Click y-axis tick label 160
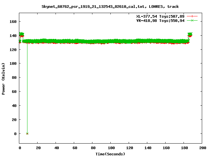Screen dimensions: 209x157 click(x=13, y=22)
